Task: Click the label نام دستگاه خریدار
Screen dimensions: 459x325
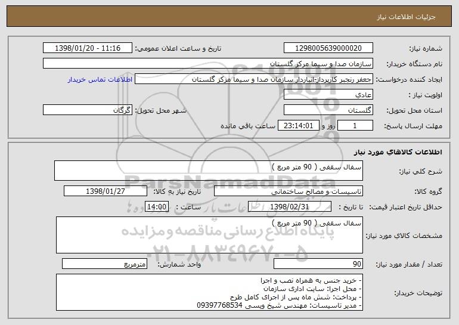Action: coord(414,64)
